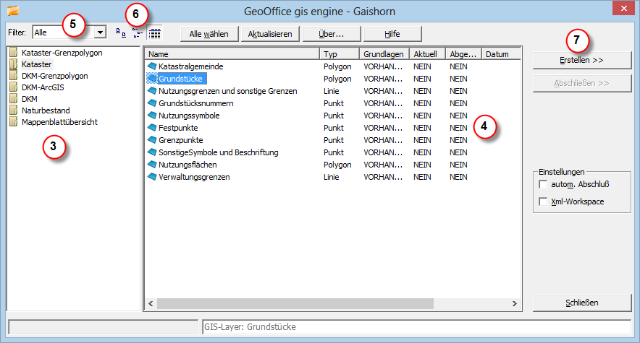Click the Nutzungsgrenzen und sonstige Grenzen layer icon
Image resolution: width=640 pixels, height=343 pixels.
(x=152, y=90)
